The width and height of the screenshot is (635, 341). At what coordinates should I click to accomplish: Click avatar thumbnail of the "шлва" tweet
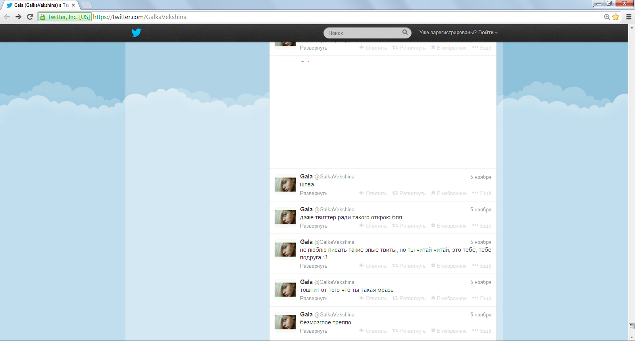coord(285,185)
